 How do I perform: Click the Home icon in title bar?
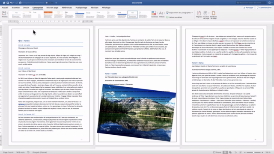pos(4,3)
